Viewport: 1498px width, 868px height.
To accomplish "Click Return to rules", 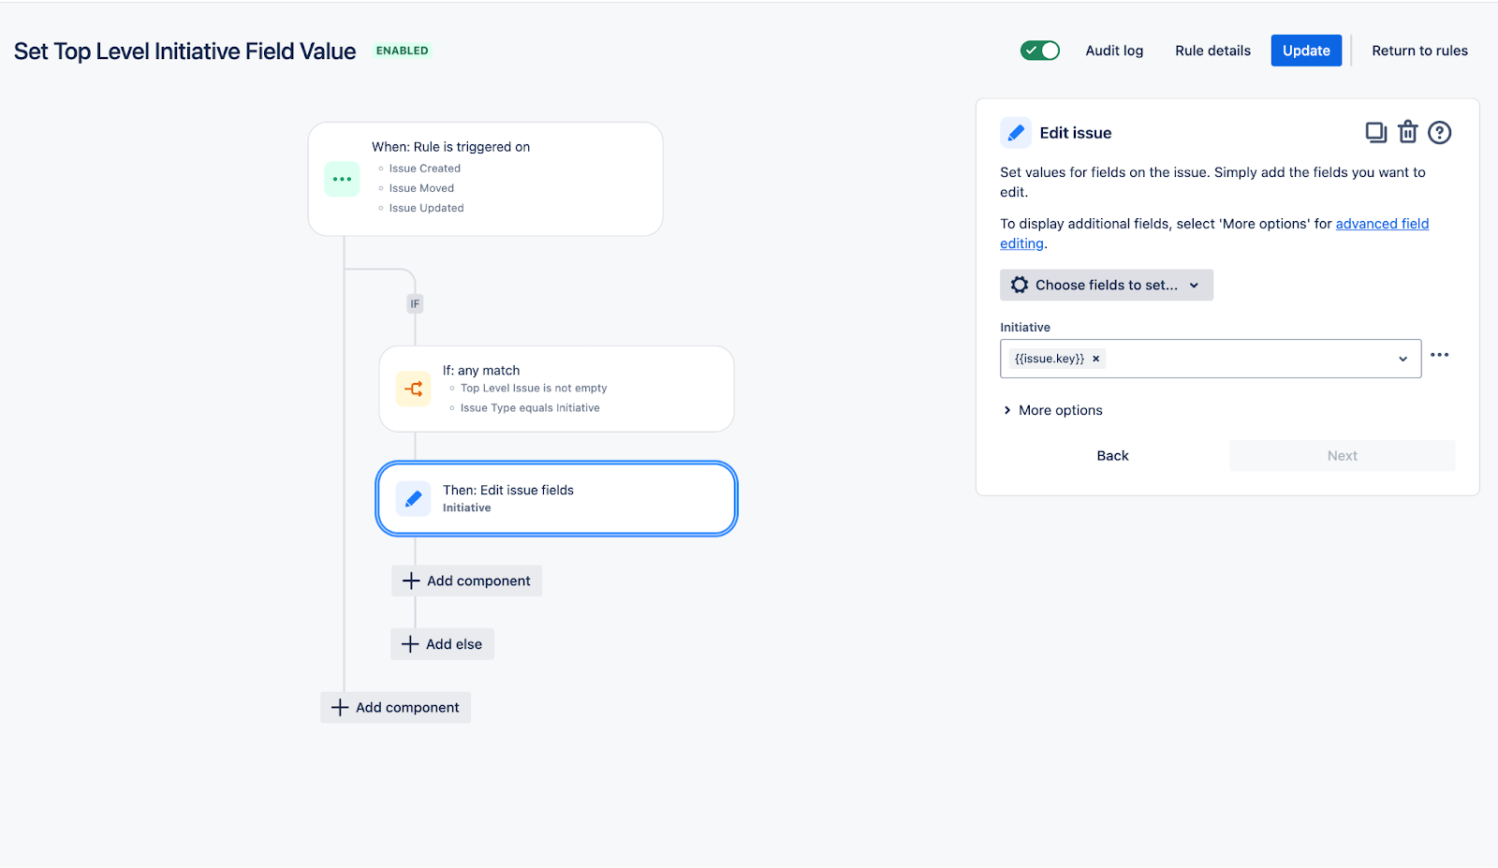I will point(1419,51).
